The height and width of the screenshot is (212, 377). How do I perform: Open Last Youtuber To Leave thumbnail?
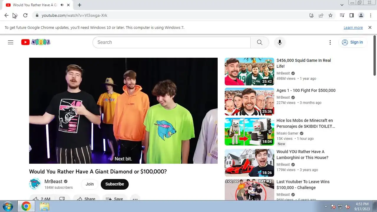249,190
